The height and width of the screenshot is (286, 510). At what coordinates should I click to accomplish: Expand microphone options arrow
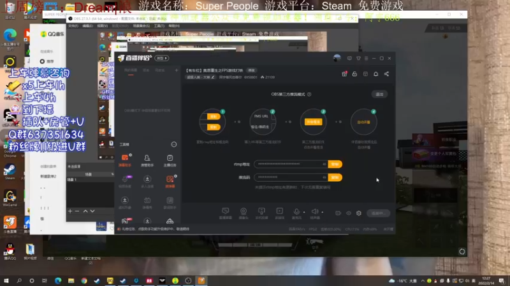(x=304, y=212)
